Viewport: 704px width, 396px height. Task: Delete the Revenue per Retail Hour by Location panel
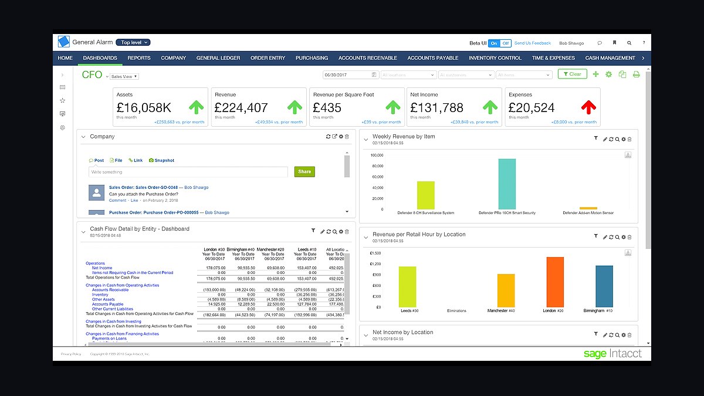coord(629,237)
